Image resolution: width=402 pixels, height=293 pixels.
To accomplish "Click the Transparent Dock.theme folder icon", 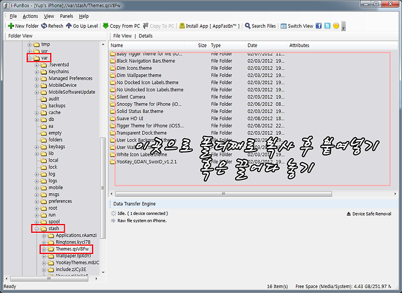I will (x=113, y=133).
